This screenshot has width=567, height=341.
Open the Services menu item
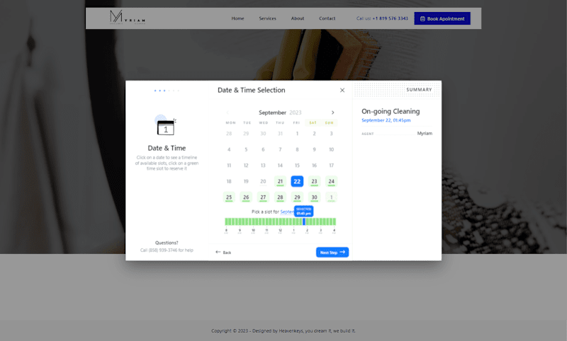tap(267, 18)
